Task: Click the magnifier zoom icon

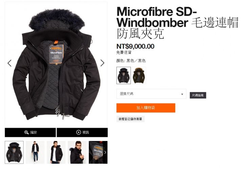Action: click(26, 132)
